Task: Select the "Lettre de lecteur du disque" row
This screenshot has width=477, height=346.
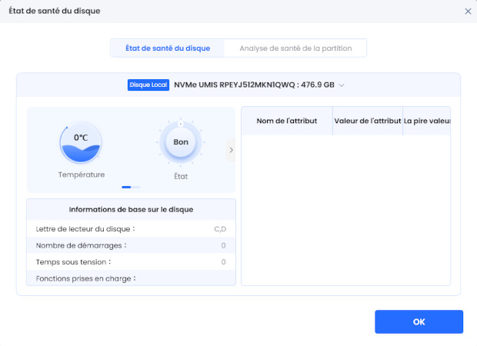Action: pyautogui.click(x=131, y=229)
